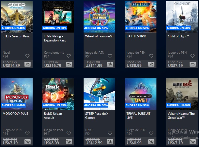199x147 pixels.
Task: Select the Wheel of Fortune cover thumbnail
Action: (x=99, y=17)
